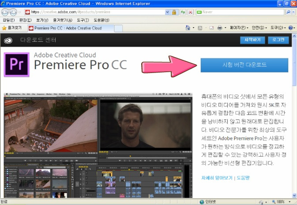Click the Creative Cloud logo icon
The height and width of the screenshot is (205, 297).
click(8, 40)
